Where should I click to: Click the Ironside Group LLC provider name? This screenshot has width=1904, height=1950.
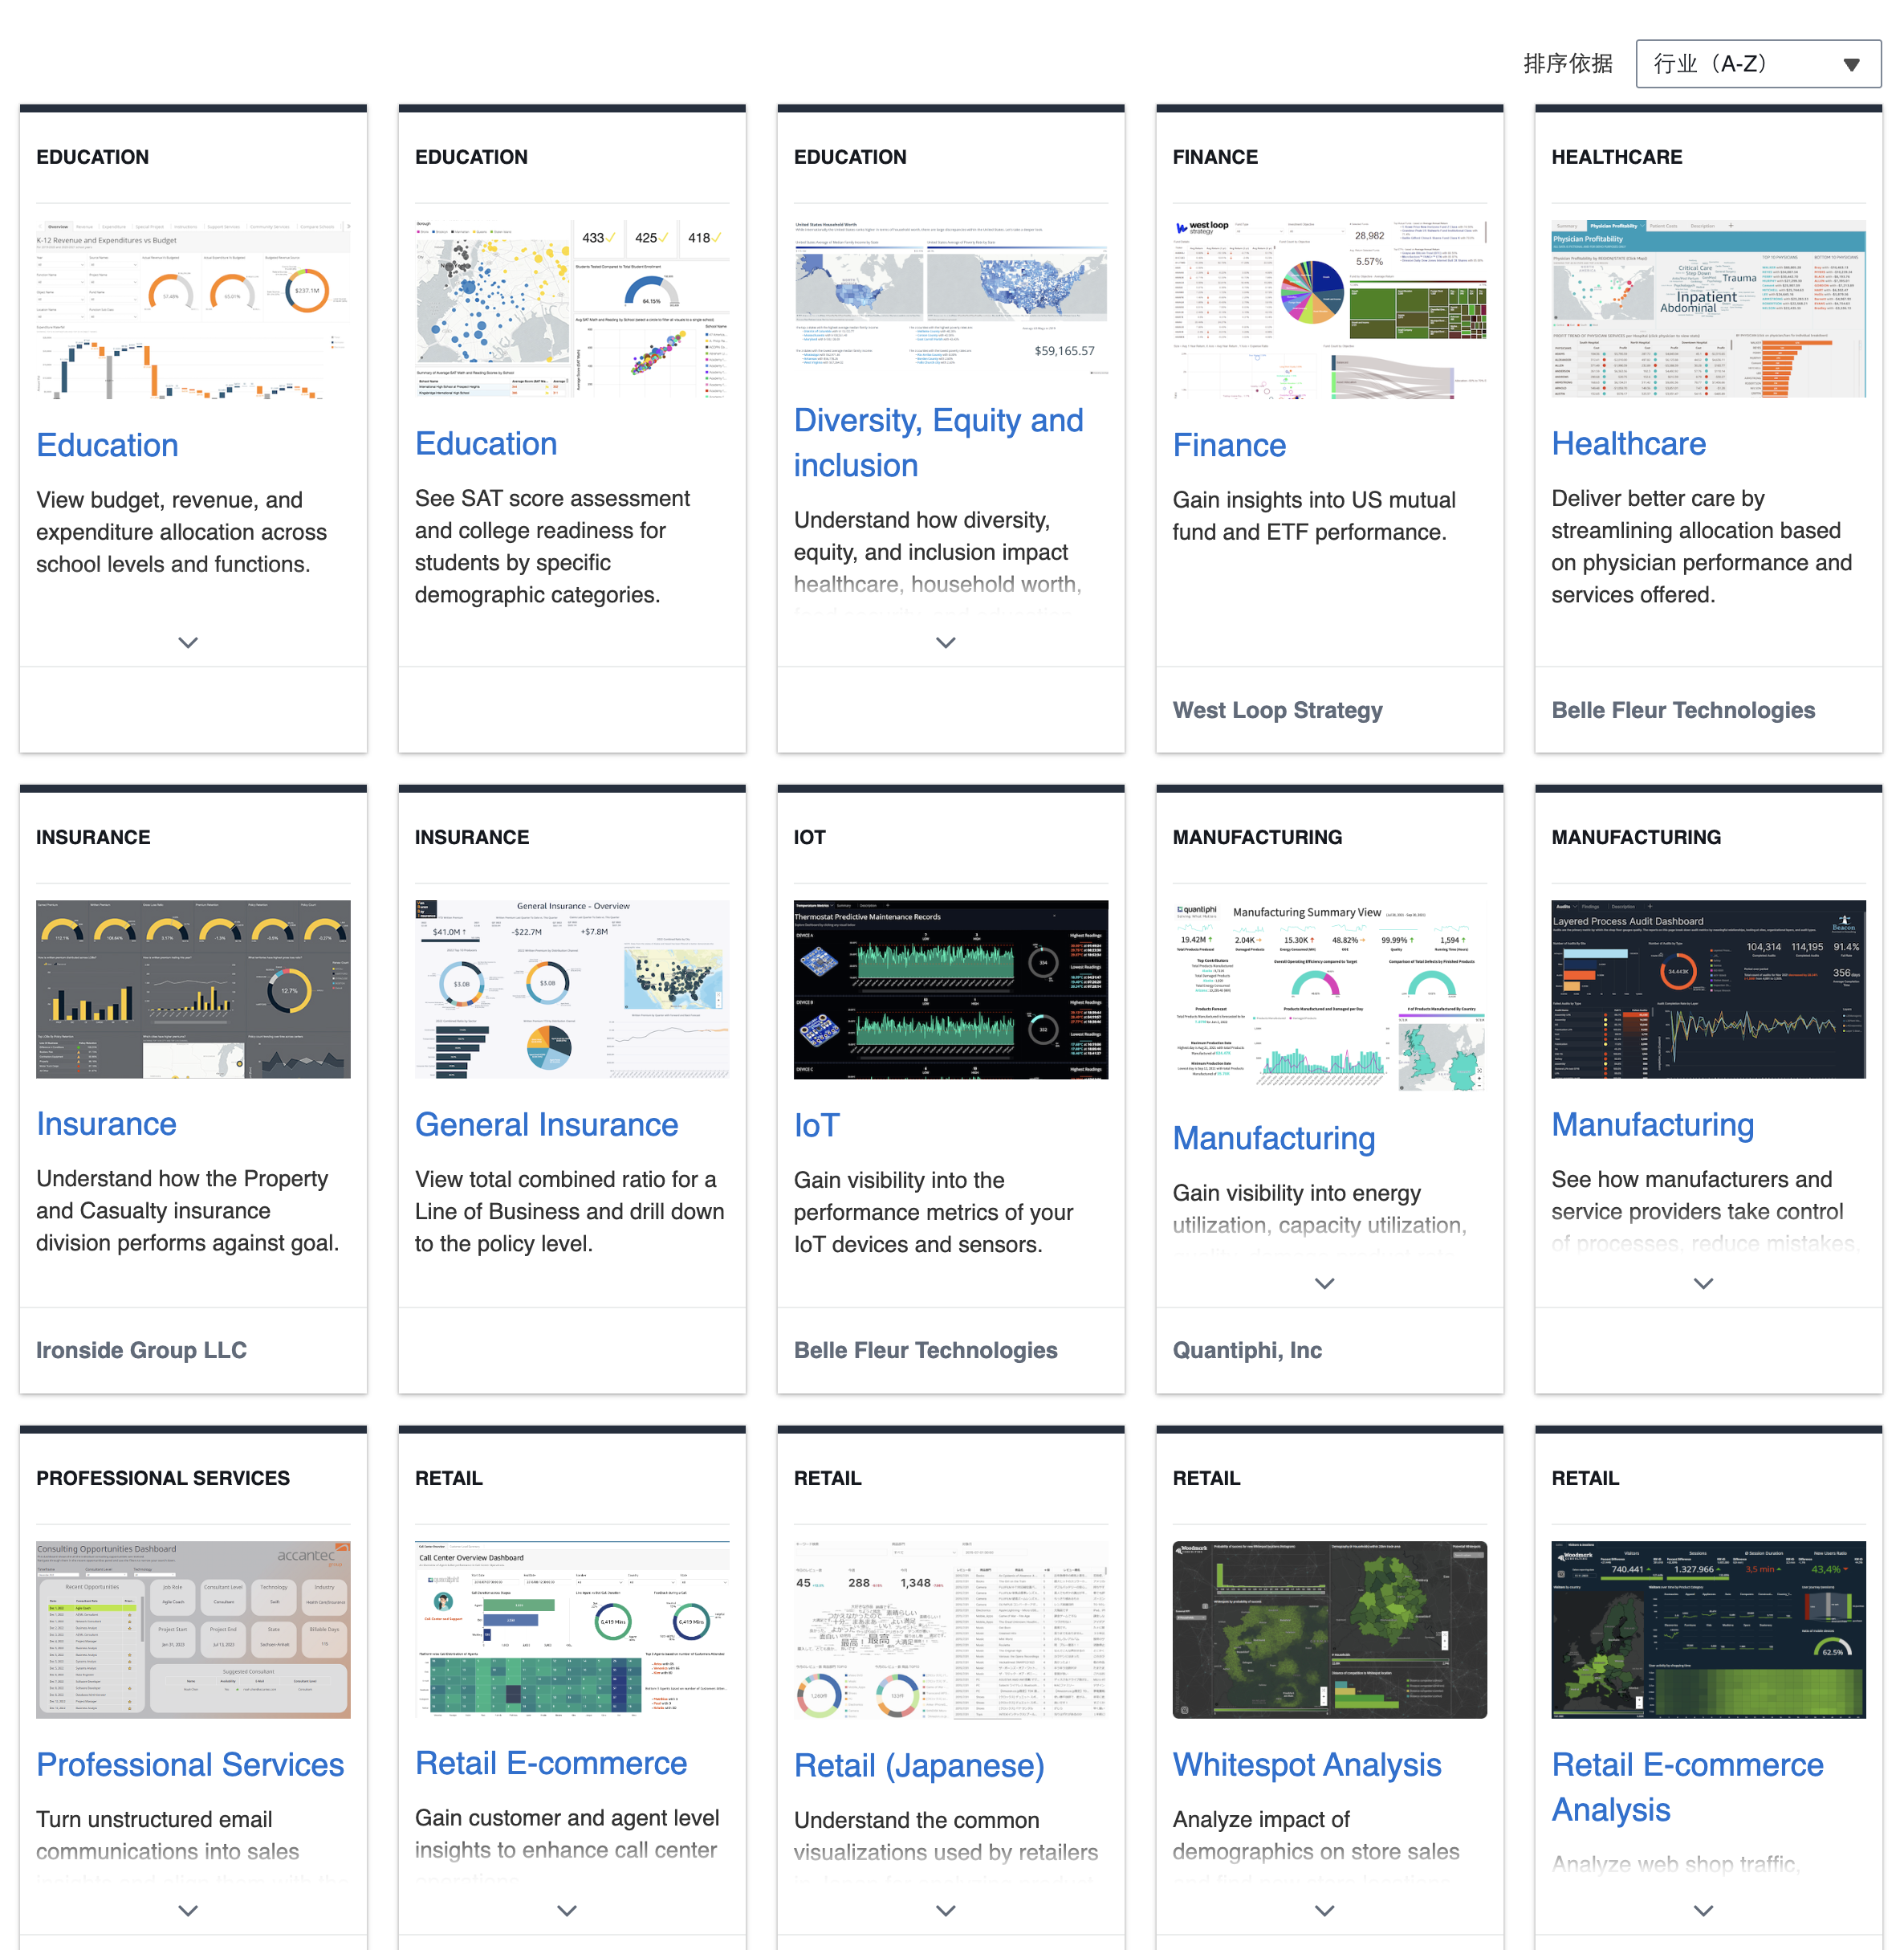[141, 1351]
